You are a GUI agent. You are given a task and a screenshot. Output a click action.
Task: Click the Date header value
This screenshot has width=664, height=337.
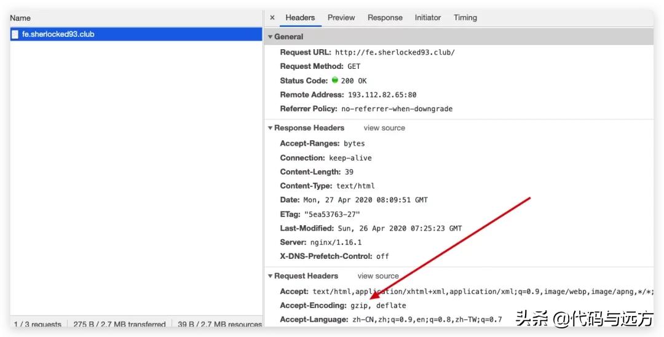pyautogui.click(x=365, y=200)
